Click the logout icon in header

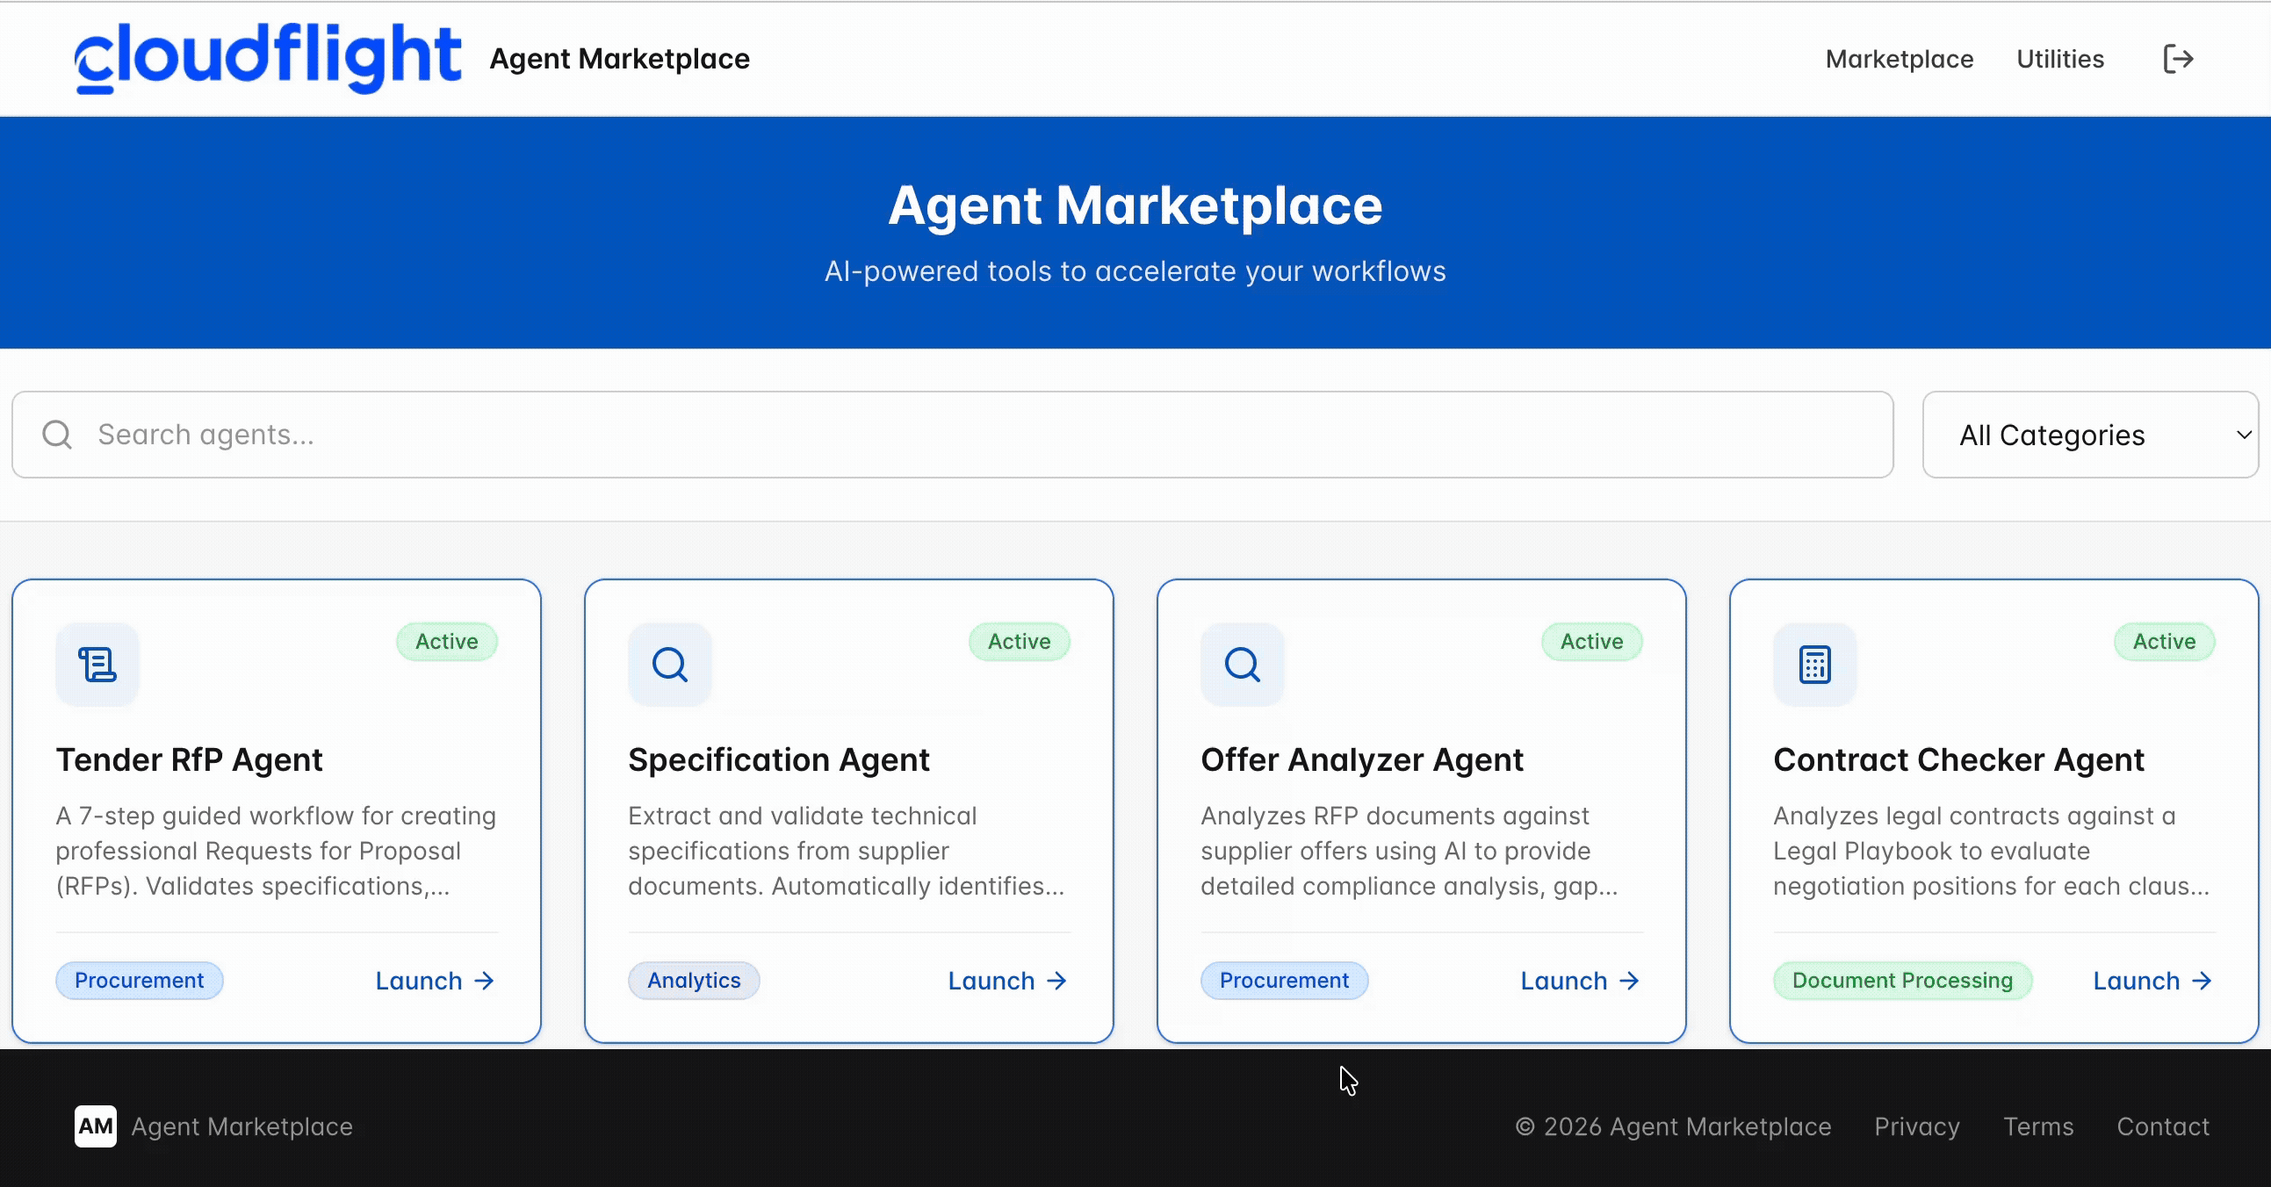[x=2178, y=59]
